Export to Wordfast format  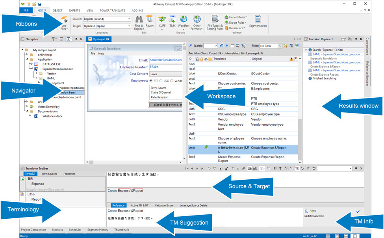[184, 23]
